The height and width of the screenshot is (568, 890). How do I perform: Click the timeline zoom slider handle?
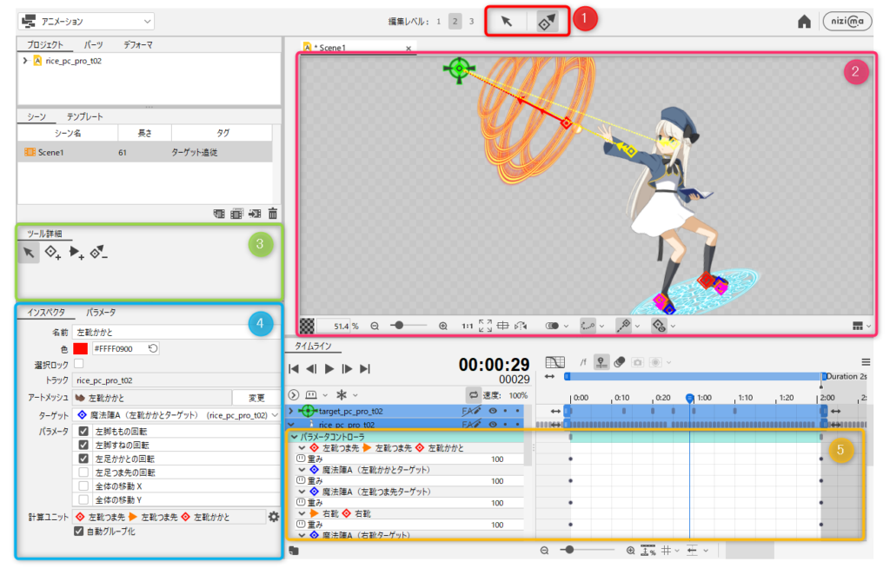pos(570,550)
